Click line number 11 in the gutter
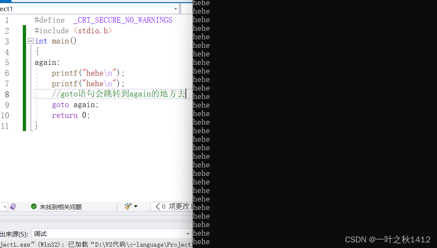Viewport: 437px width, 248px height. (5, 126)
